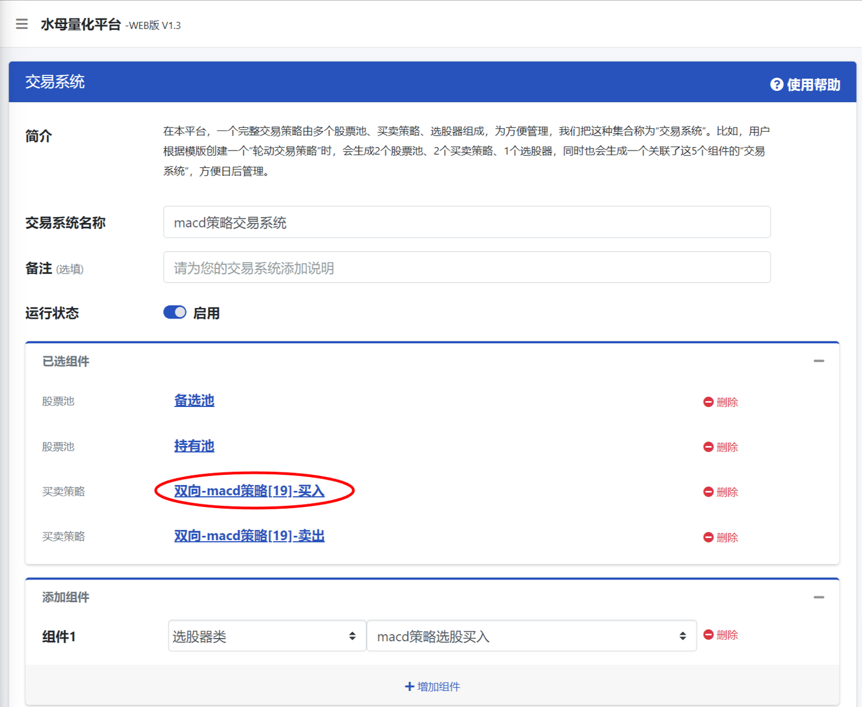Remove the macd buy strategy component

click(x=721, y=492)
